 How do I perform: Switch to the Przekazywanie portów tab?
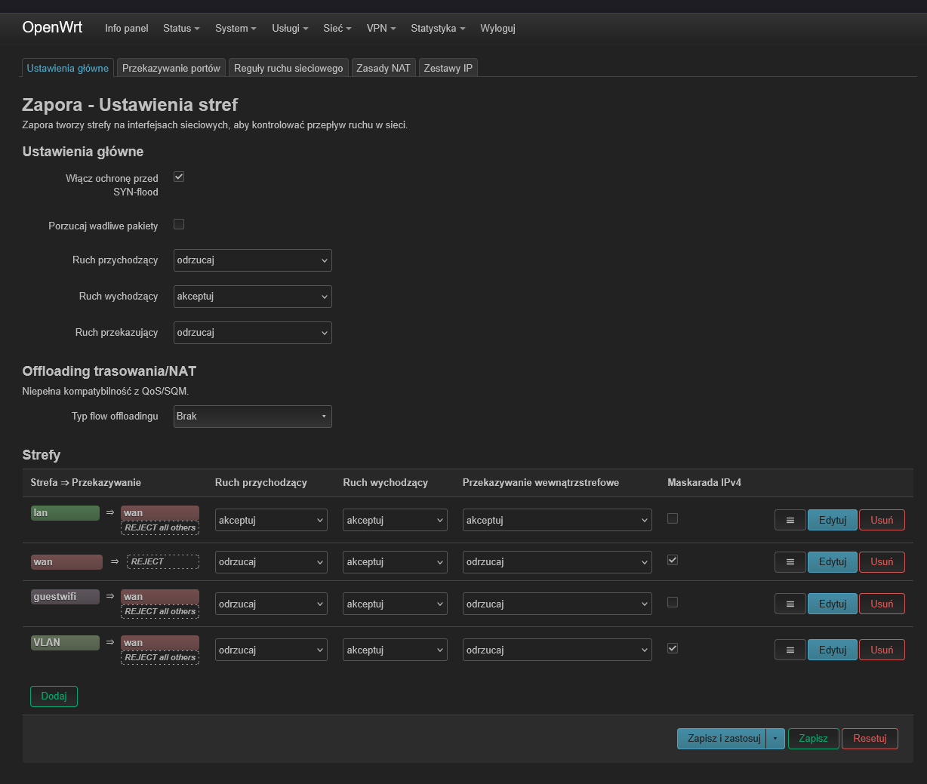(171, 68)
